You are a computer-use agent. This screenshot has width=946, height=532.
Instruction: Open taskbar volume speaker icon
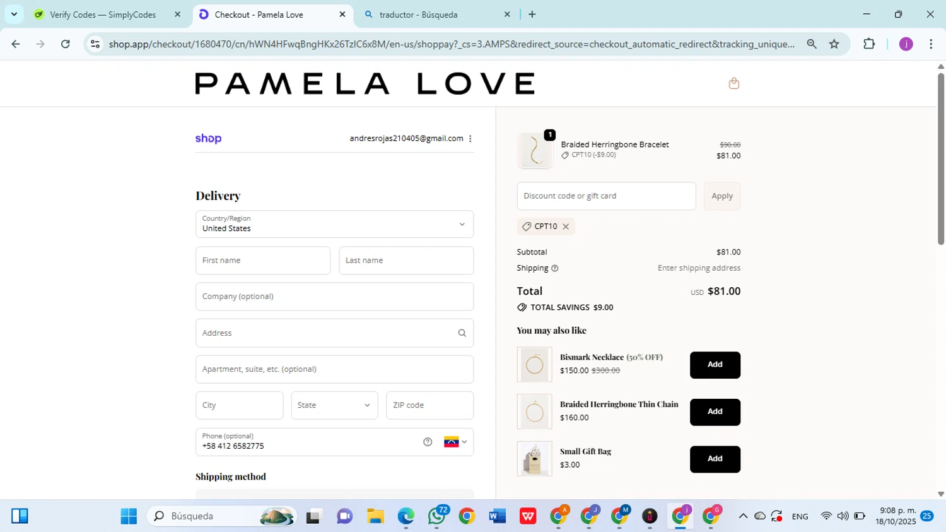point(843,516)
